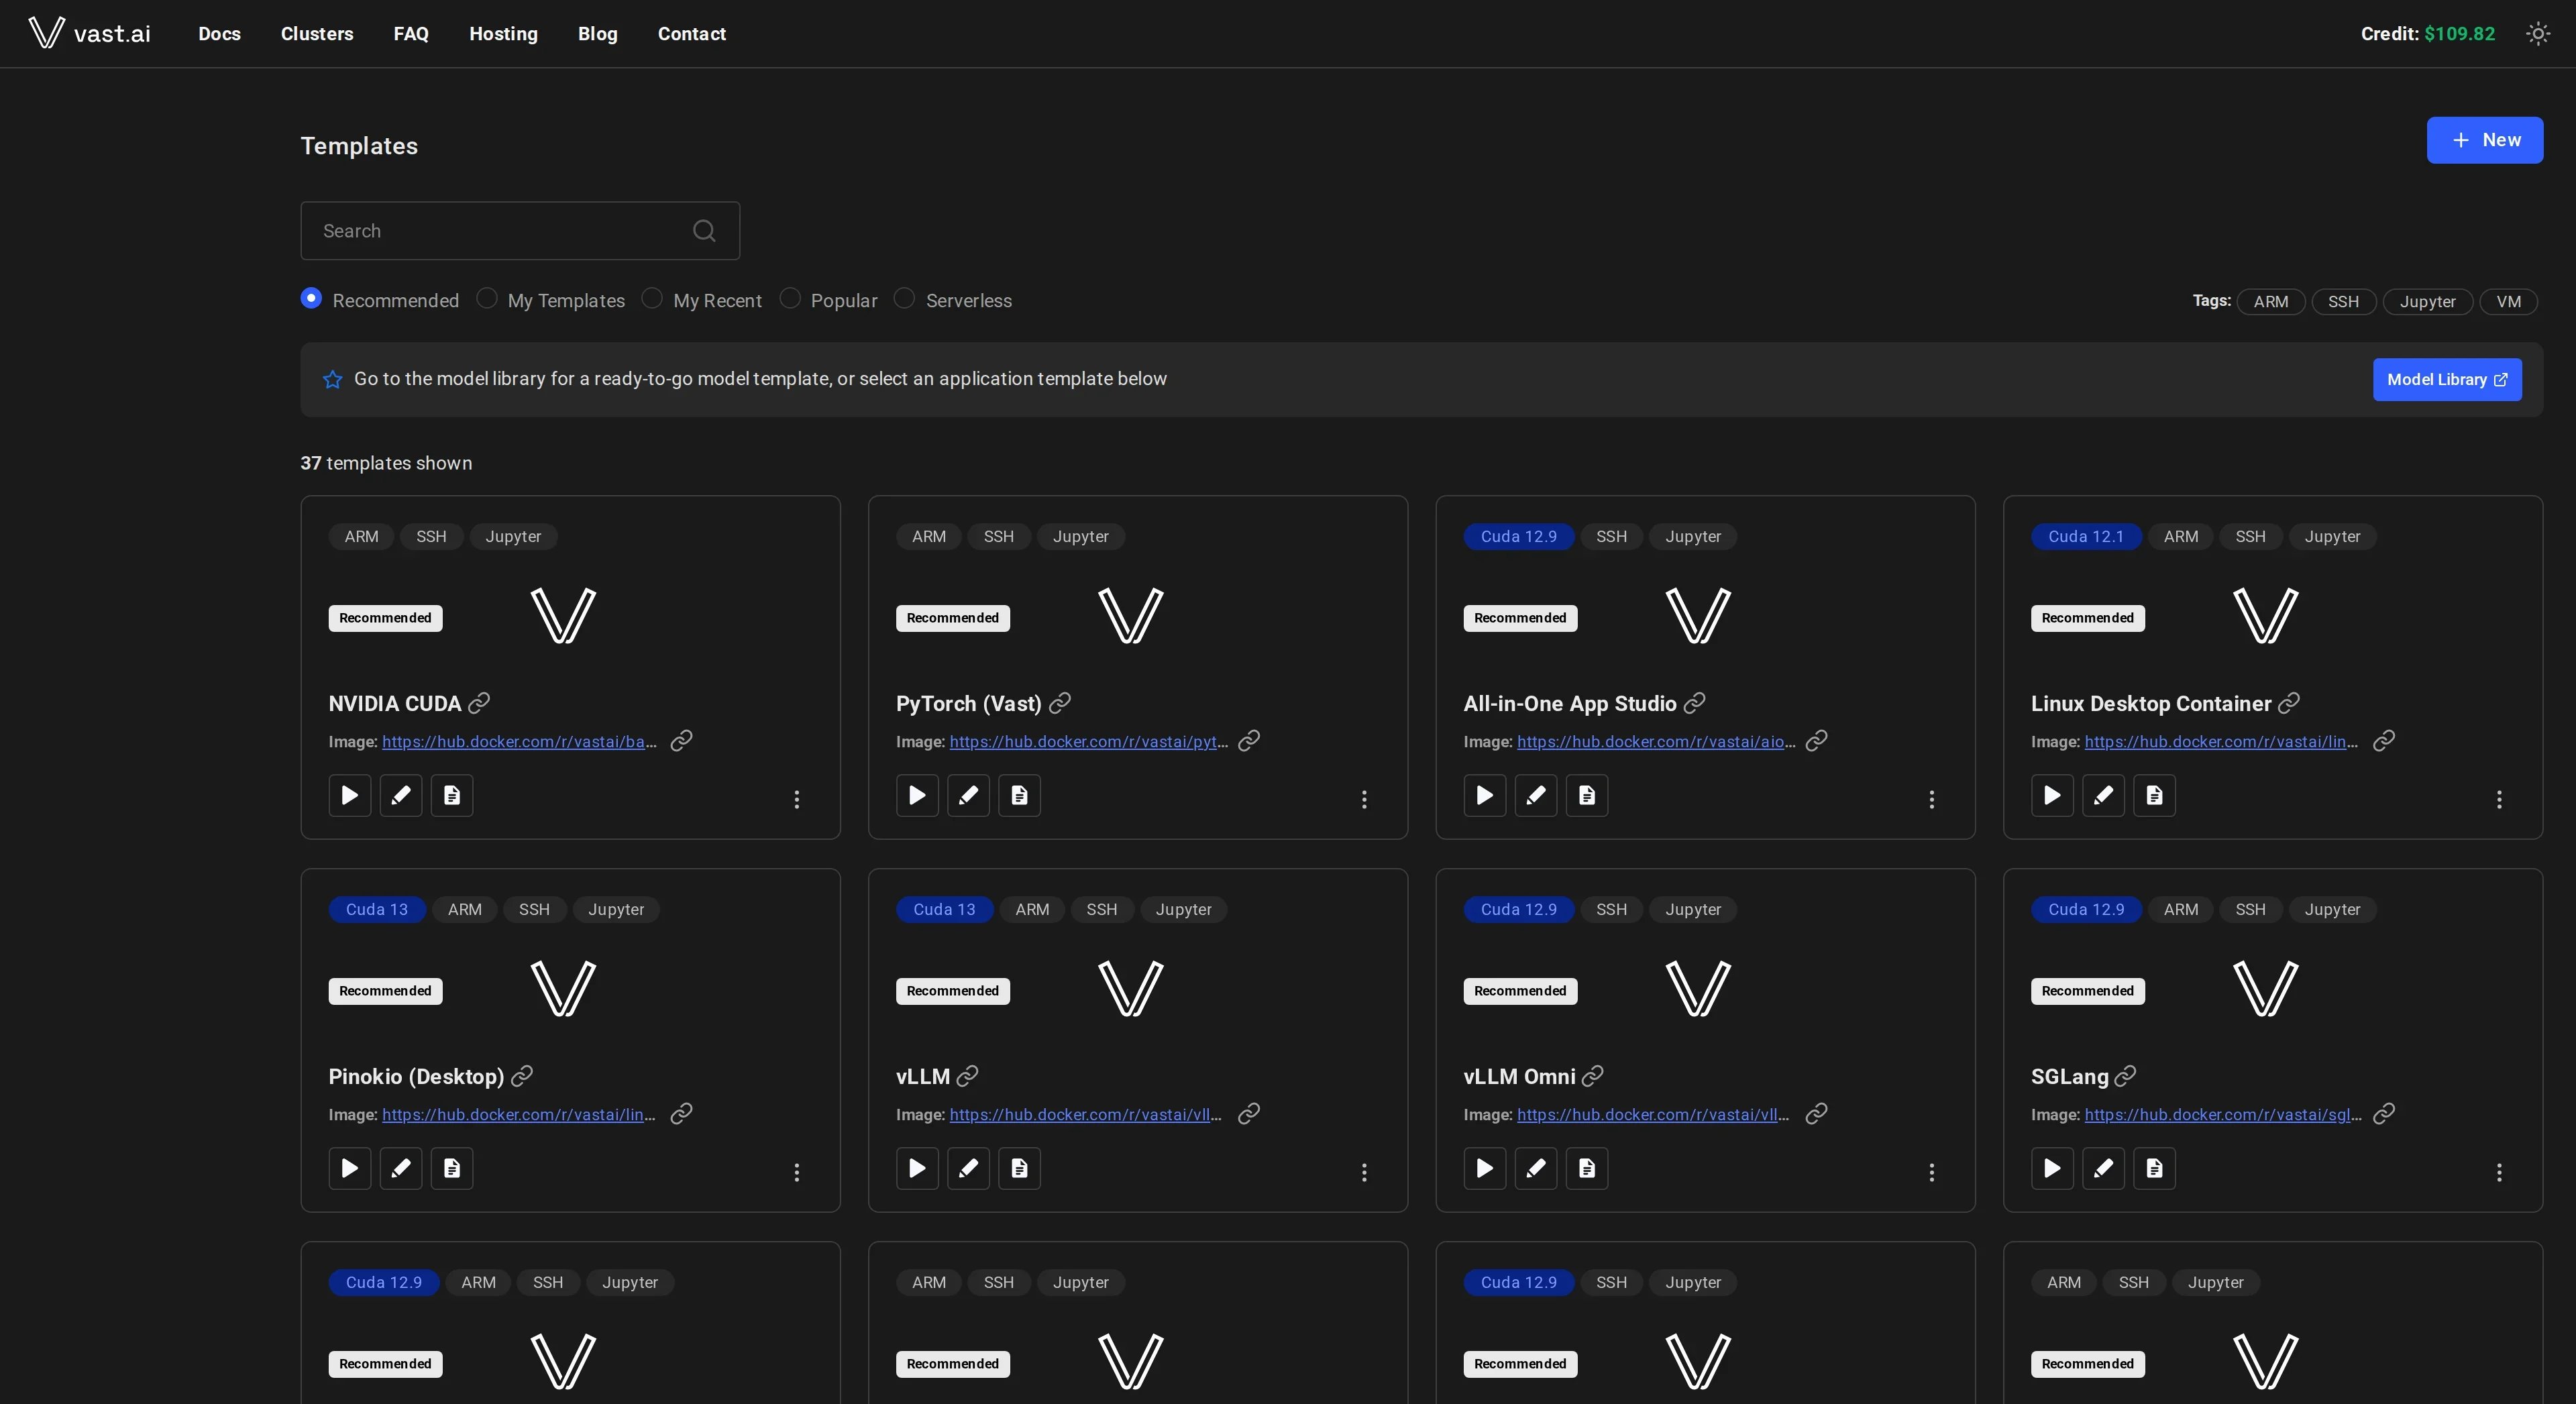Toggle the VM tag filter
Image resolution: width=2576 pixels, height=1404 pixels.
pyautogui.click(x=2508, y=302)
